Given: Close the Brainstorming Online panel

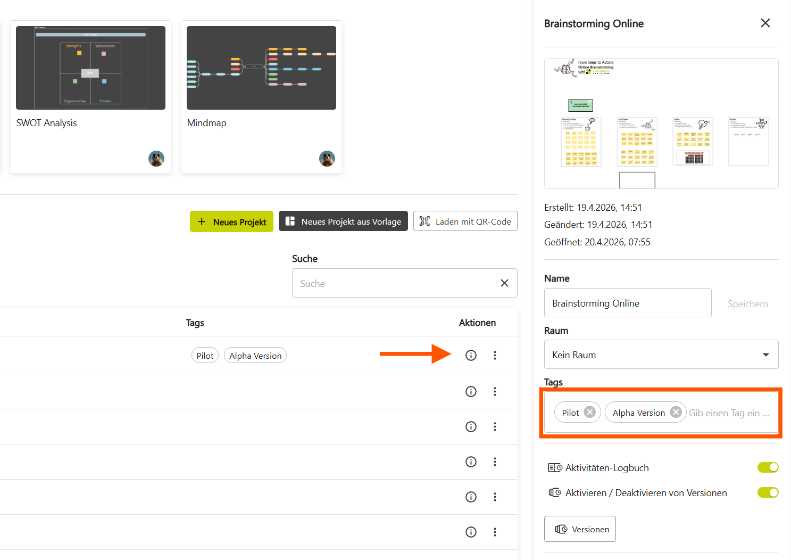Looking at the screenshot, I should (765, 23).
